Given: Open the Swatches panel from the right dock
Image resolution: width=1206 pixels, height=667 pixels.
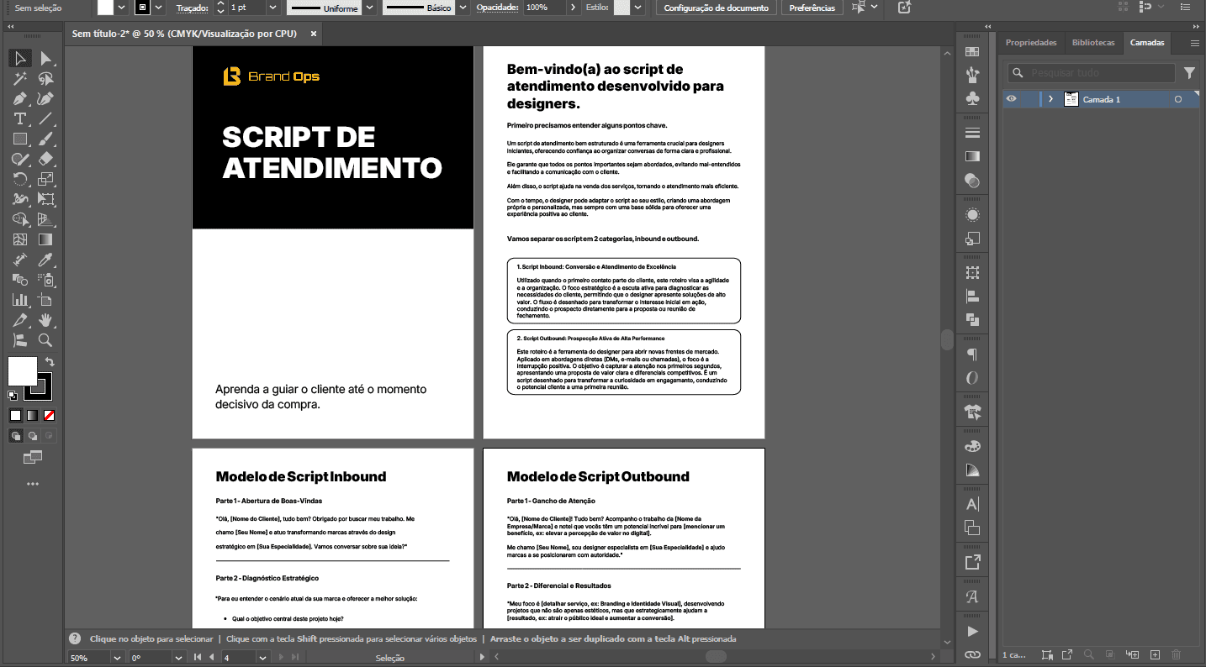Looking at the screenshot, I should (x=971, y=51).
